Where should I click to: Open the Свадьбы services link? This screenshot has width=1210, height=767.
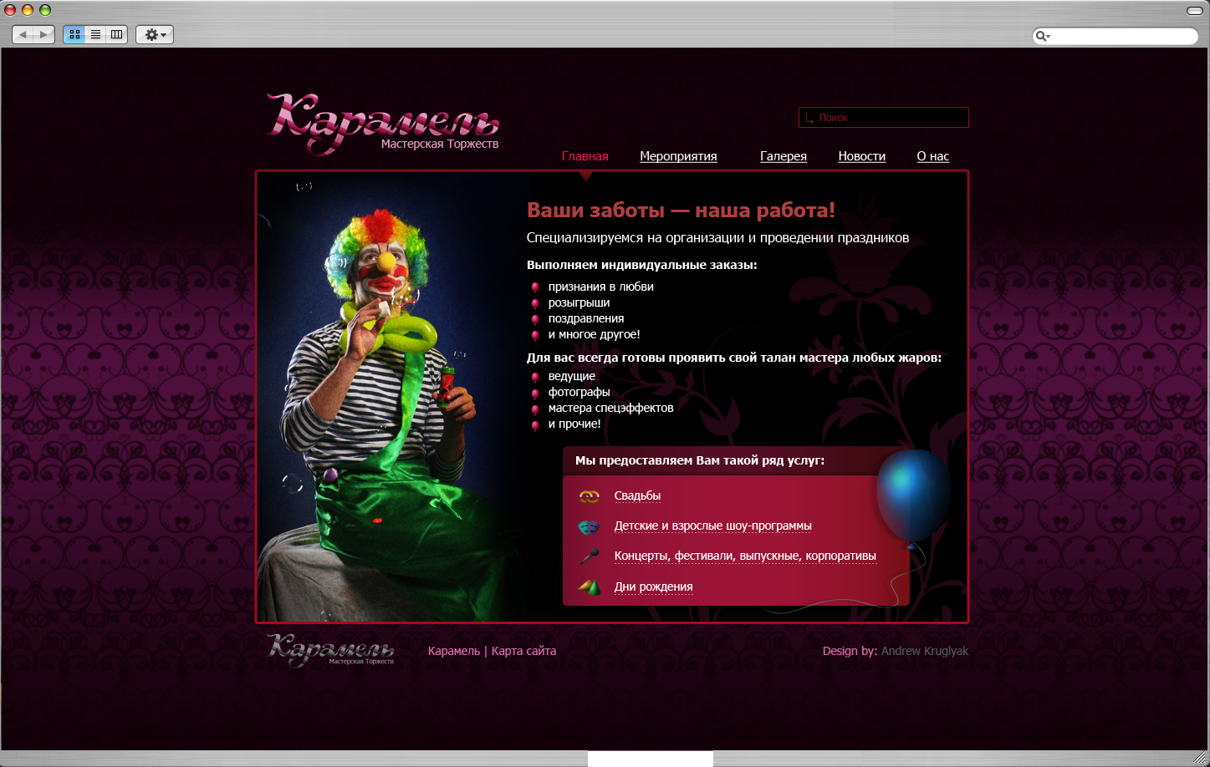pyautogui.click(x=638, y=495)
